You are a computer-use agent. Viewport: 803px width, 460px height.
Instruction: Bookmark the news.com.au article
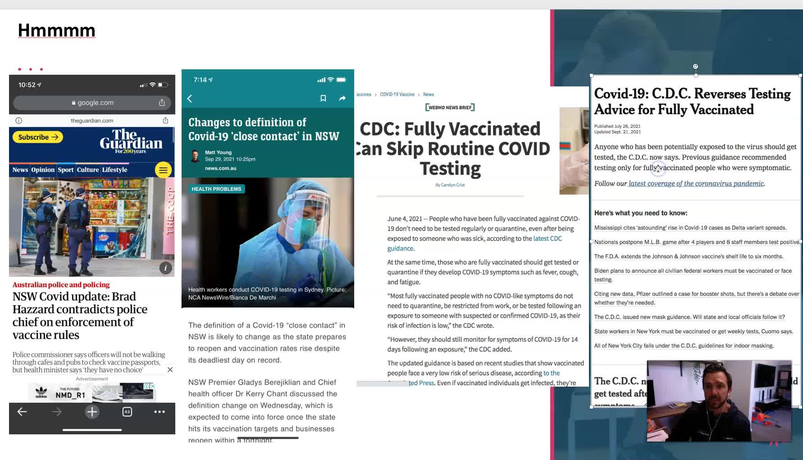pyautogui.click(x=323, y=98)
